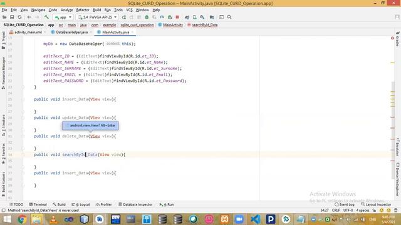Click SQLite_CURD_Operation breadcrumb
The width and height of the screenshot is (401, 225).
(x=23, y=25)
